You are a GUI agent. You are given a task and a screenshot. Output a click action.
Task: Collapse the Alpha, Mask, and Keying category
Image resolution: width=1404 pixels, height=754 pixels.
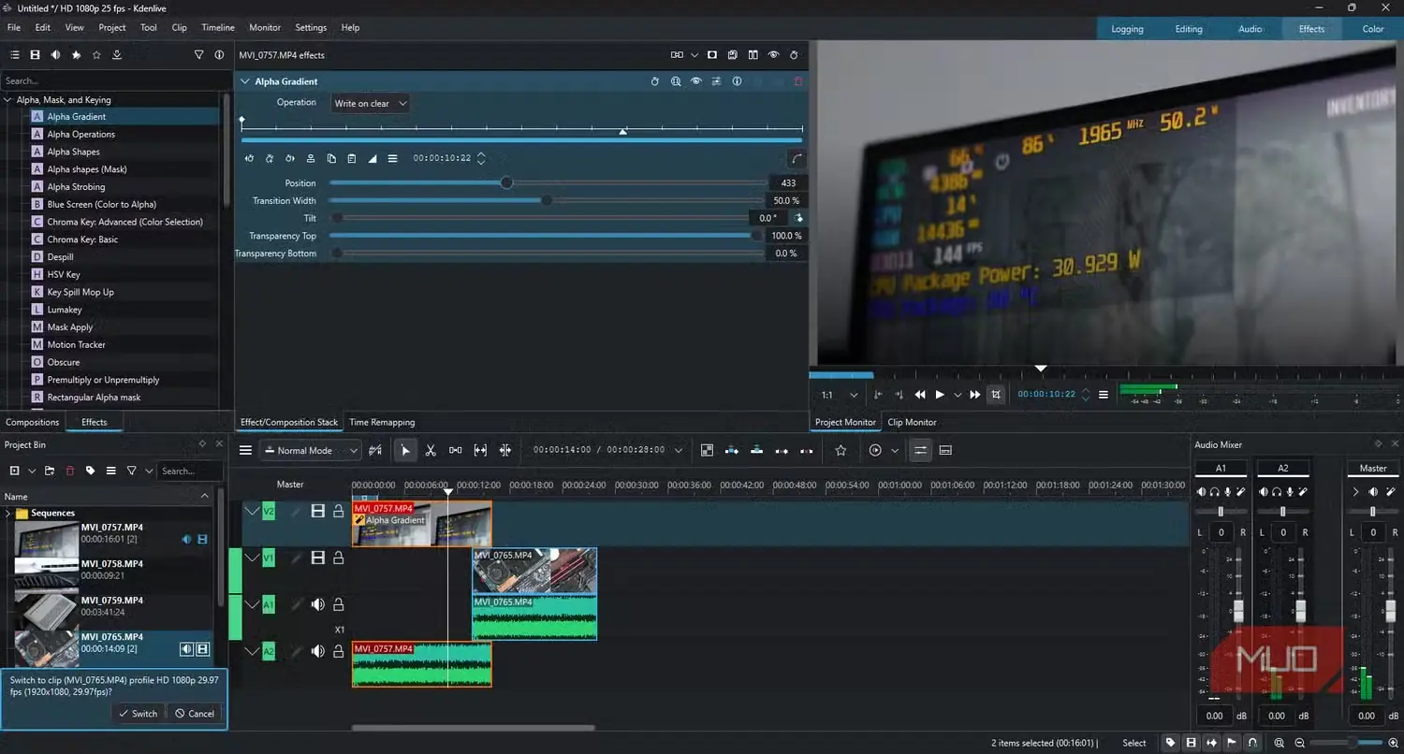coord(8,100)
